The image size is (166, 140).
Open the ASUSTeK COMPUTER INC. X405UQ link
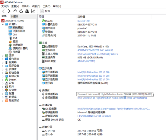pos(95,50)
